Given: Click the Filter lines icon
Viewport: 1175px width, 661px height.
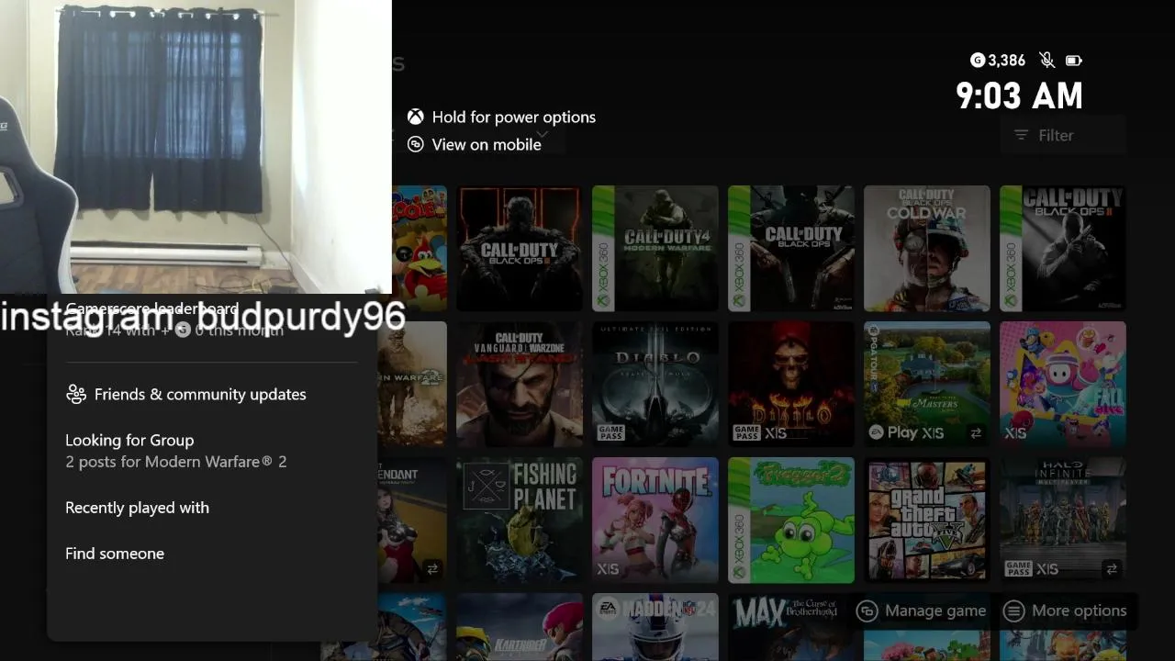Looking at the screenshot, I should pyautogui.click(x=1021, y=135).
